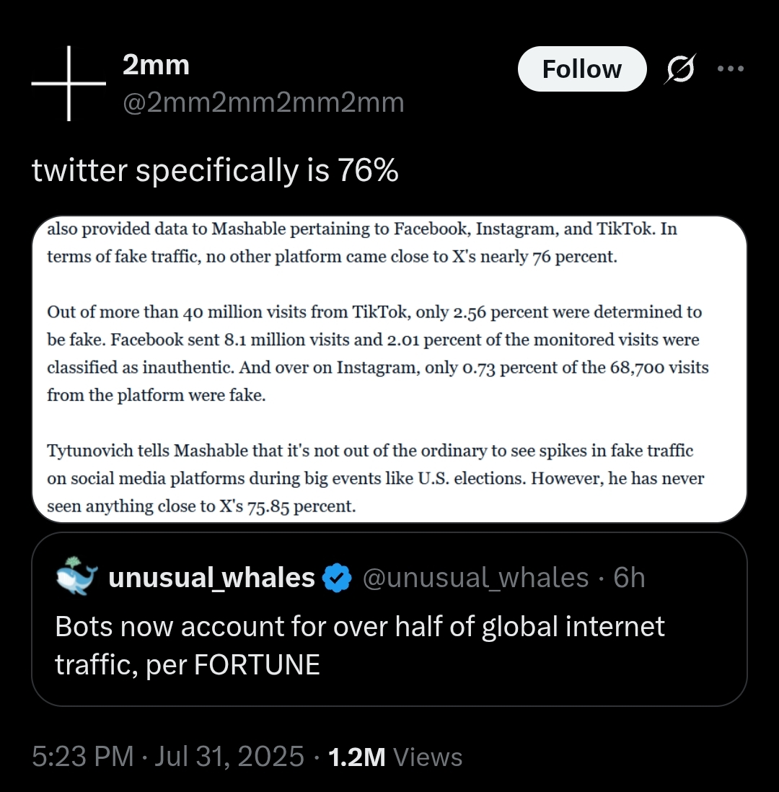This screenshot has width=779, height=792.
Task: Click the Tytunovich tells Mashable paragraph in image
Action: [x=375, y=478]
